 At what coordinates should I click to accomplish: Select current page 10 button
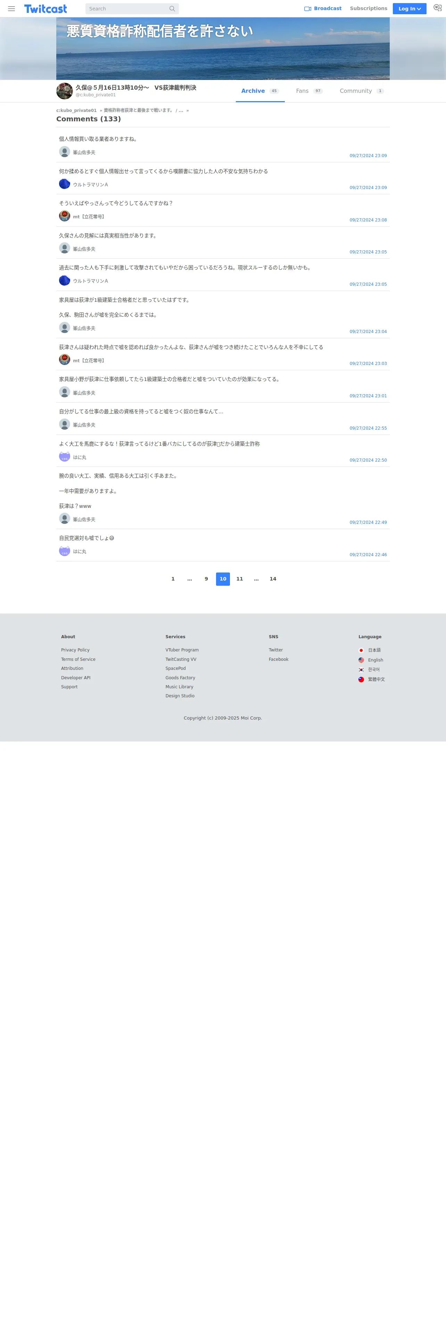(x=223, y=579)
